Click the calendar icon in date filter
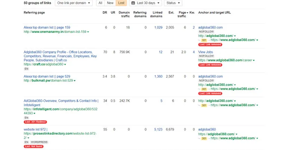Viewport: 287px width, 150px height. coord(133,3)
